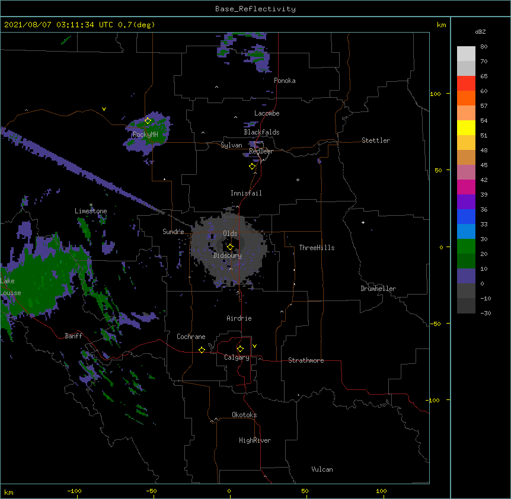Click the asterisk marker east of Innisfail

pyautogui.click(x=298, y=180)
